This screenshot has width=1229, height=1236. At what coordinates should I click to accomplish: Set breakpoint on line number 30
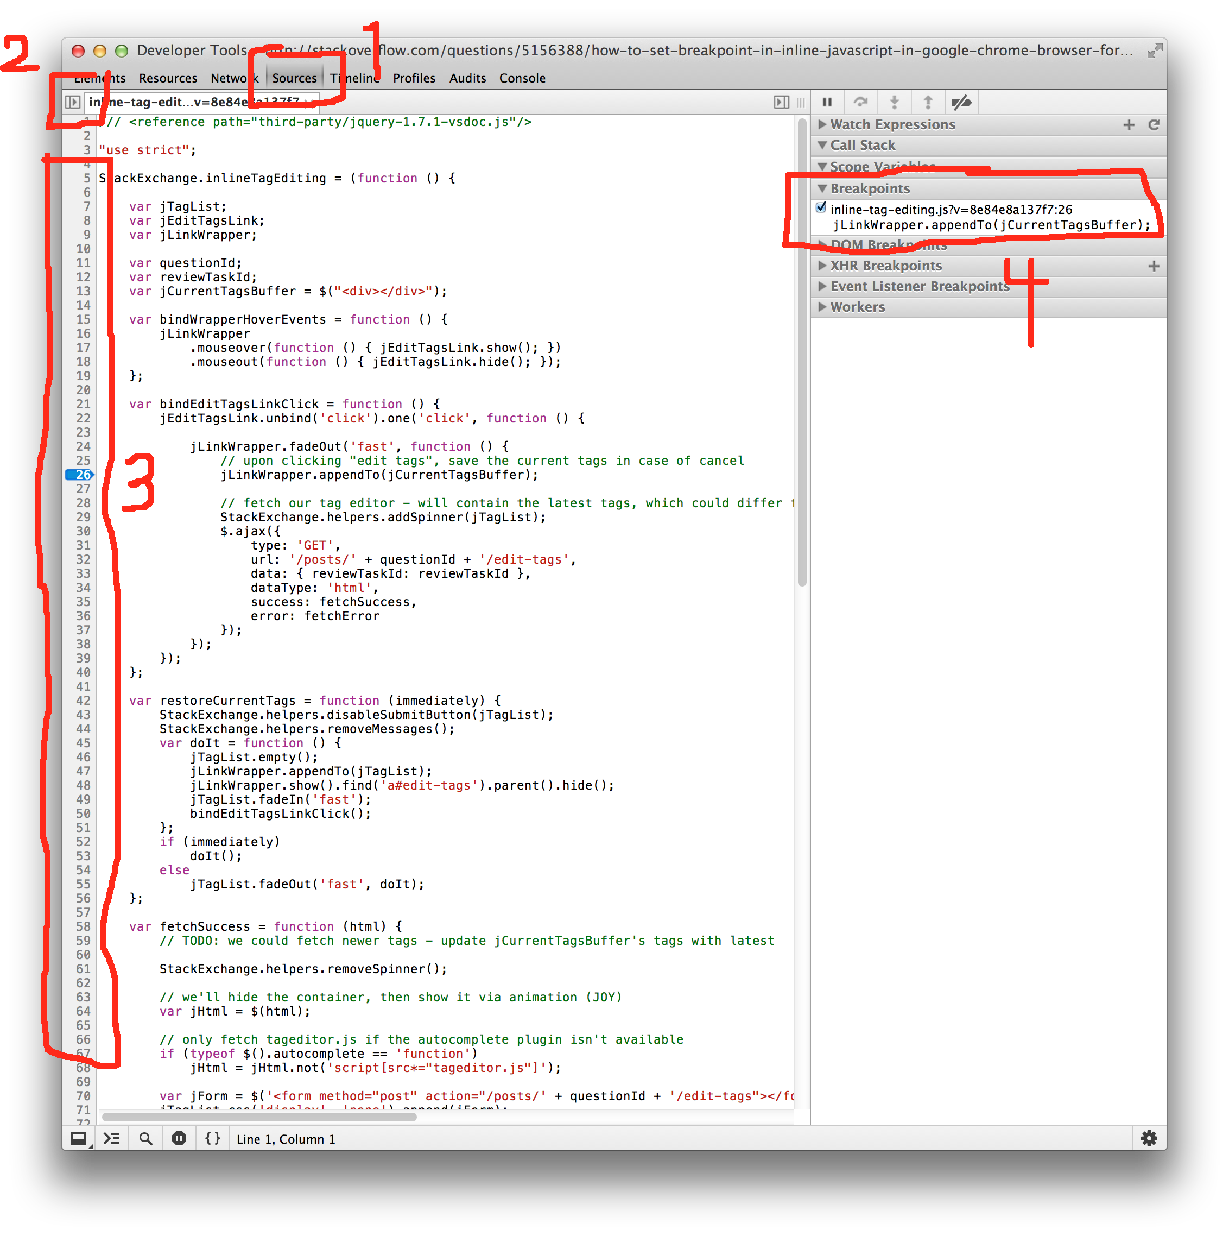pos(83,531)
